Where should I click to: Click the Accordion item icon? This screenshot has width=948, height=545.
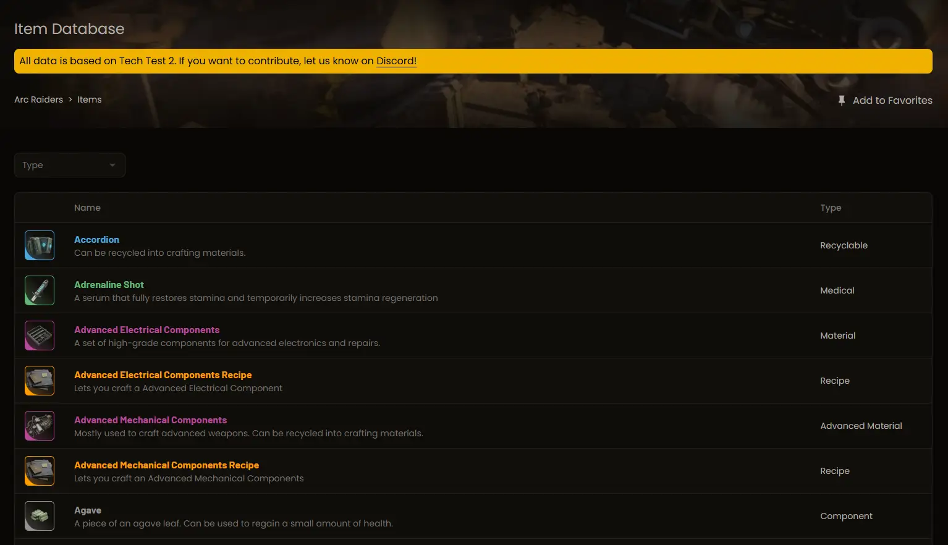(x=40, y=245)
